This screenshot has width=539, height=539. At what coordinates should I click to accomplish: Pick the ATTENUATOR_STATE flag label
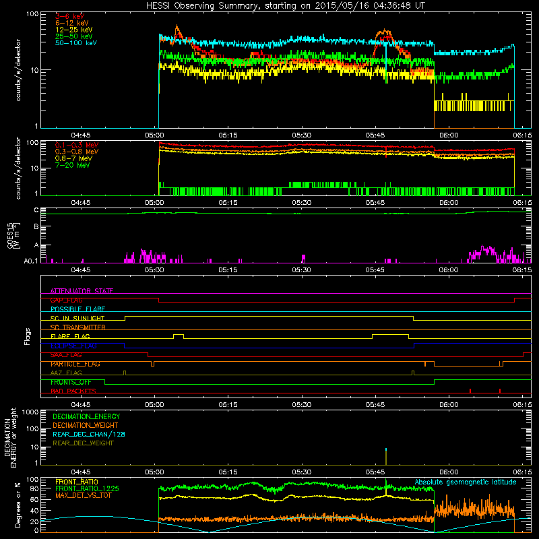(82, 291)
